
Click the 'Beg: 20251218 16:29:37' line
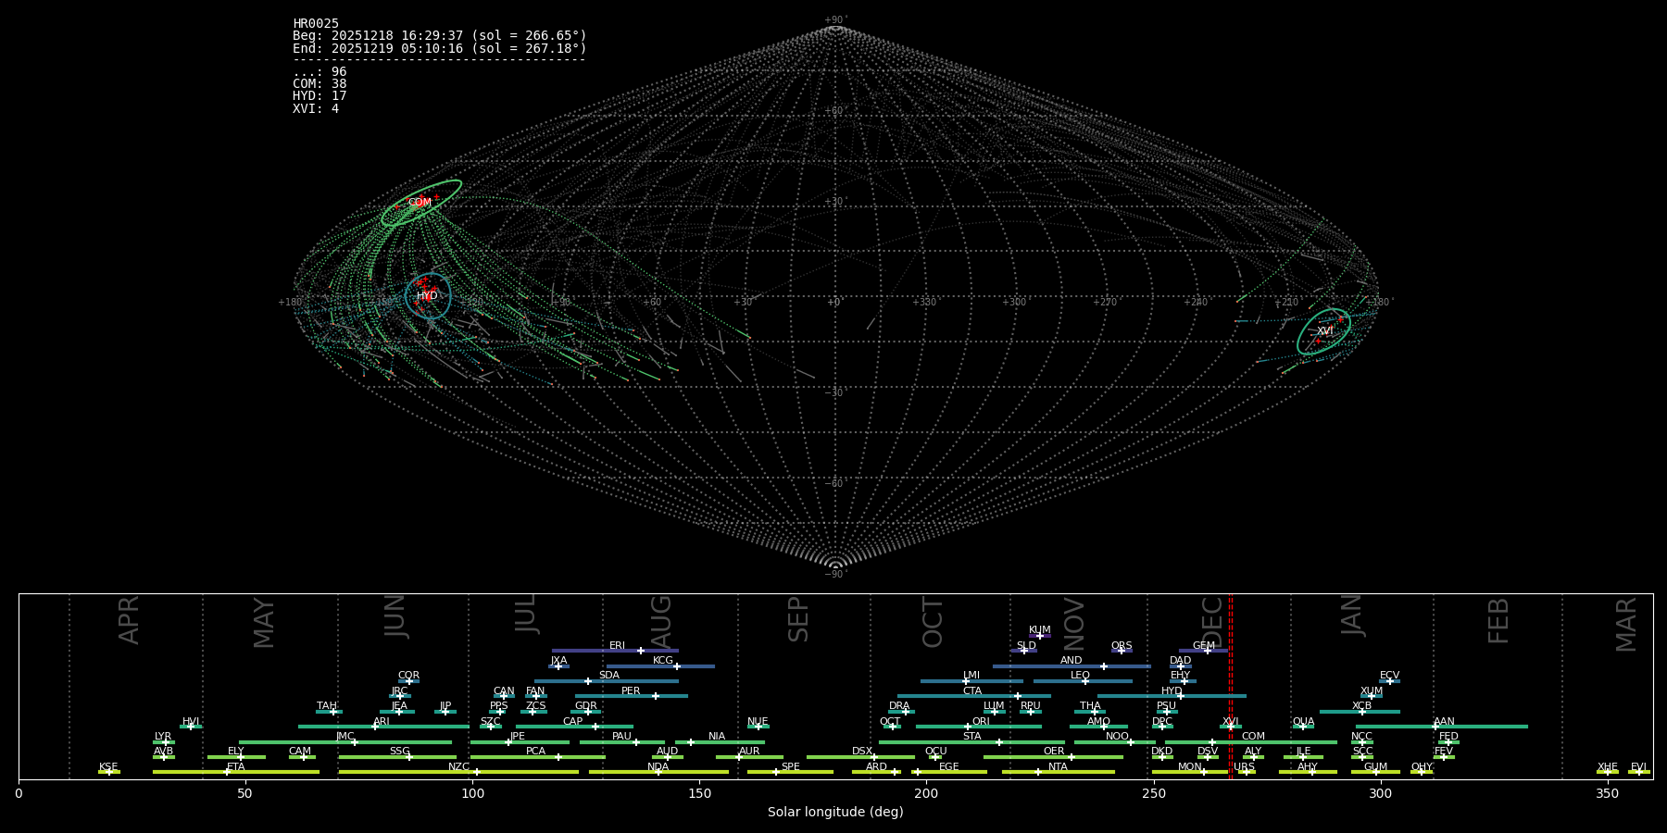tap(440, 36)
